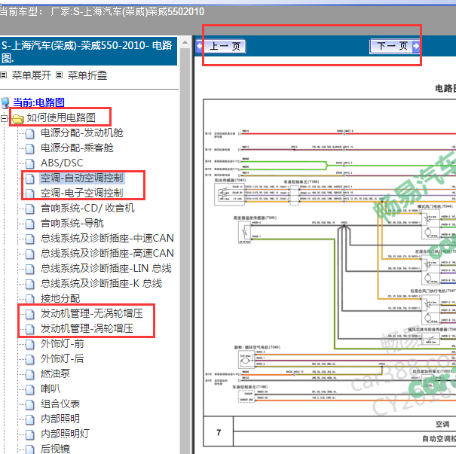Click page icon of LIN 总线 entry
The image size is (456, 454).
[29, 270]
